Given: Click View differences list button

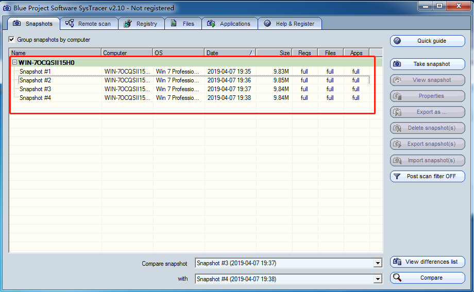Looking at the screenshot, I should (428, 262).
